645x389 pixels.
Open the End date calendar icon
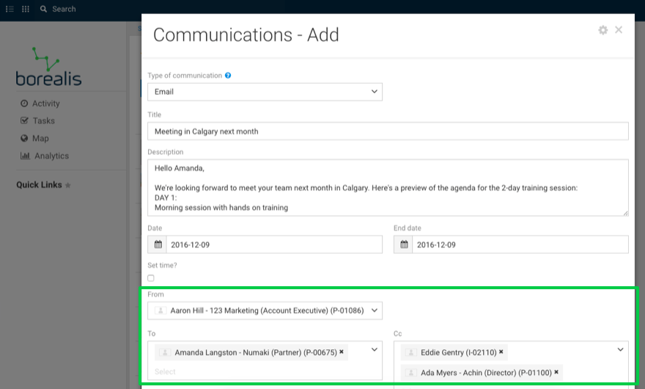[404, 244]
